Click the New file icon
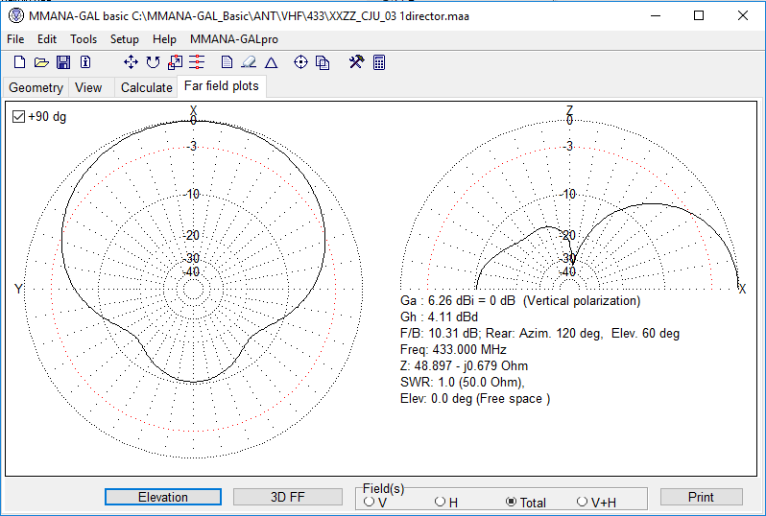Screen dimensions: 766x516 19,62
